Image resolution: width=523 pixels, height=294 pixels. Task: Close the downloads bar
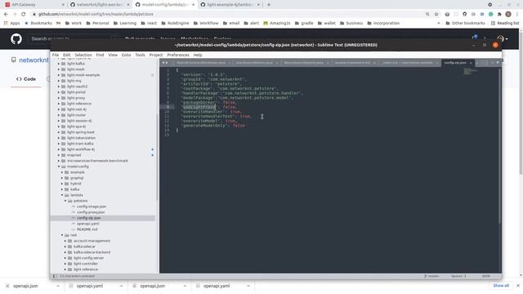[517, 286]
